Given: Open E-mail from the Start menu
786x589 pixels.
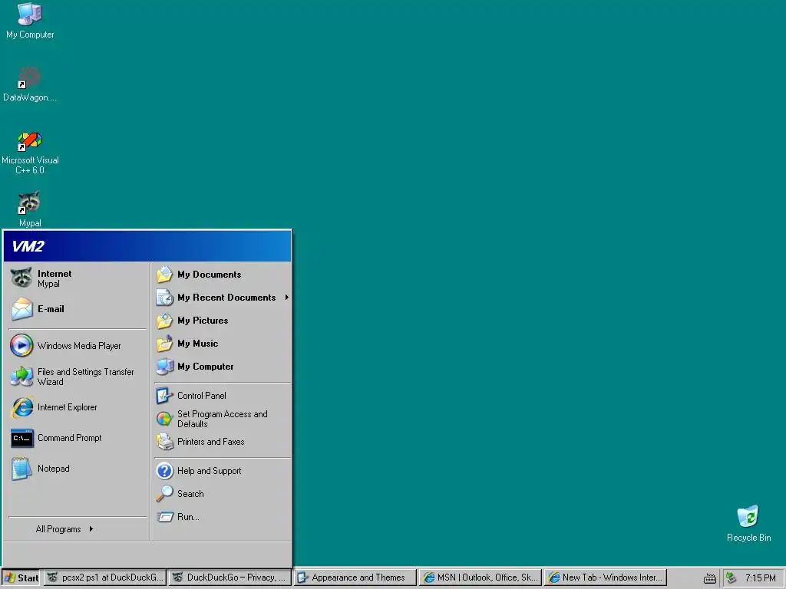Looking at the screenshot, I should tap(78, 309).
